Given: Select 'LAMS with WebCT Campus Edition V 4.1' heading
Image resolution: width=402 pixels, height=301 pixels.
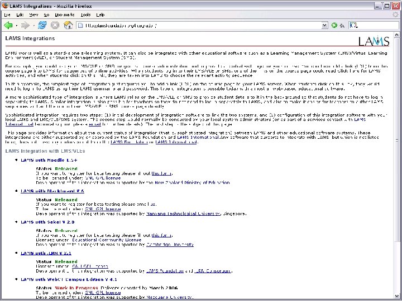Looking at the screenshot, I should pos(69,279).
